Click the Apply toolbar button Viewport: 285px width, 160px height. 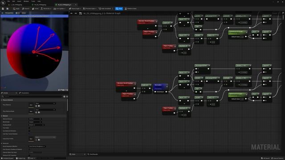(16, 8)
